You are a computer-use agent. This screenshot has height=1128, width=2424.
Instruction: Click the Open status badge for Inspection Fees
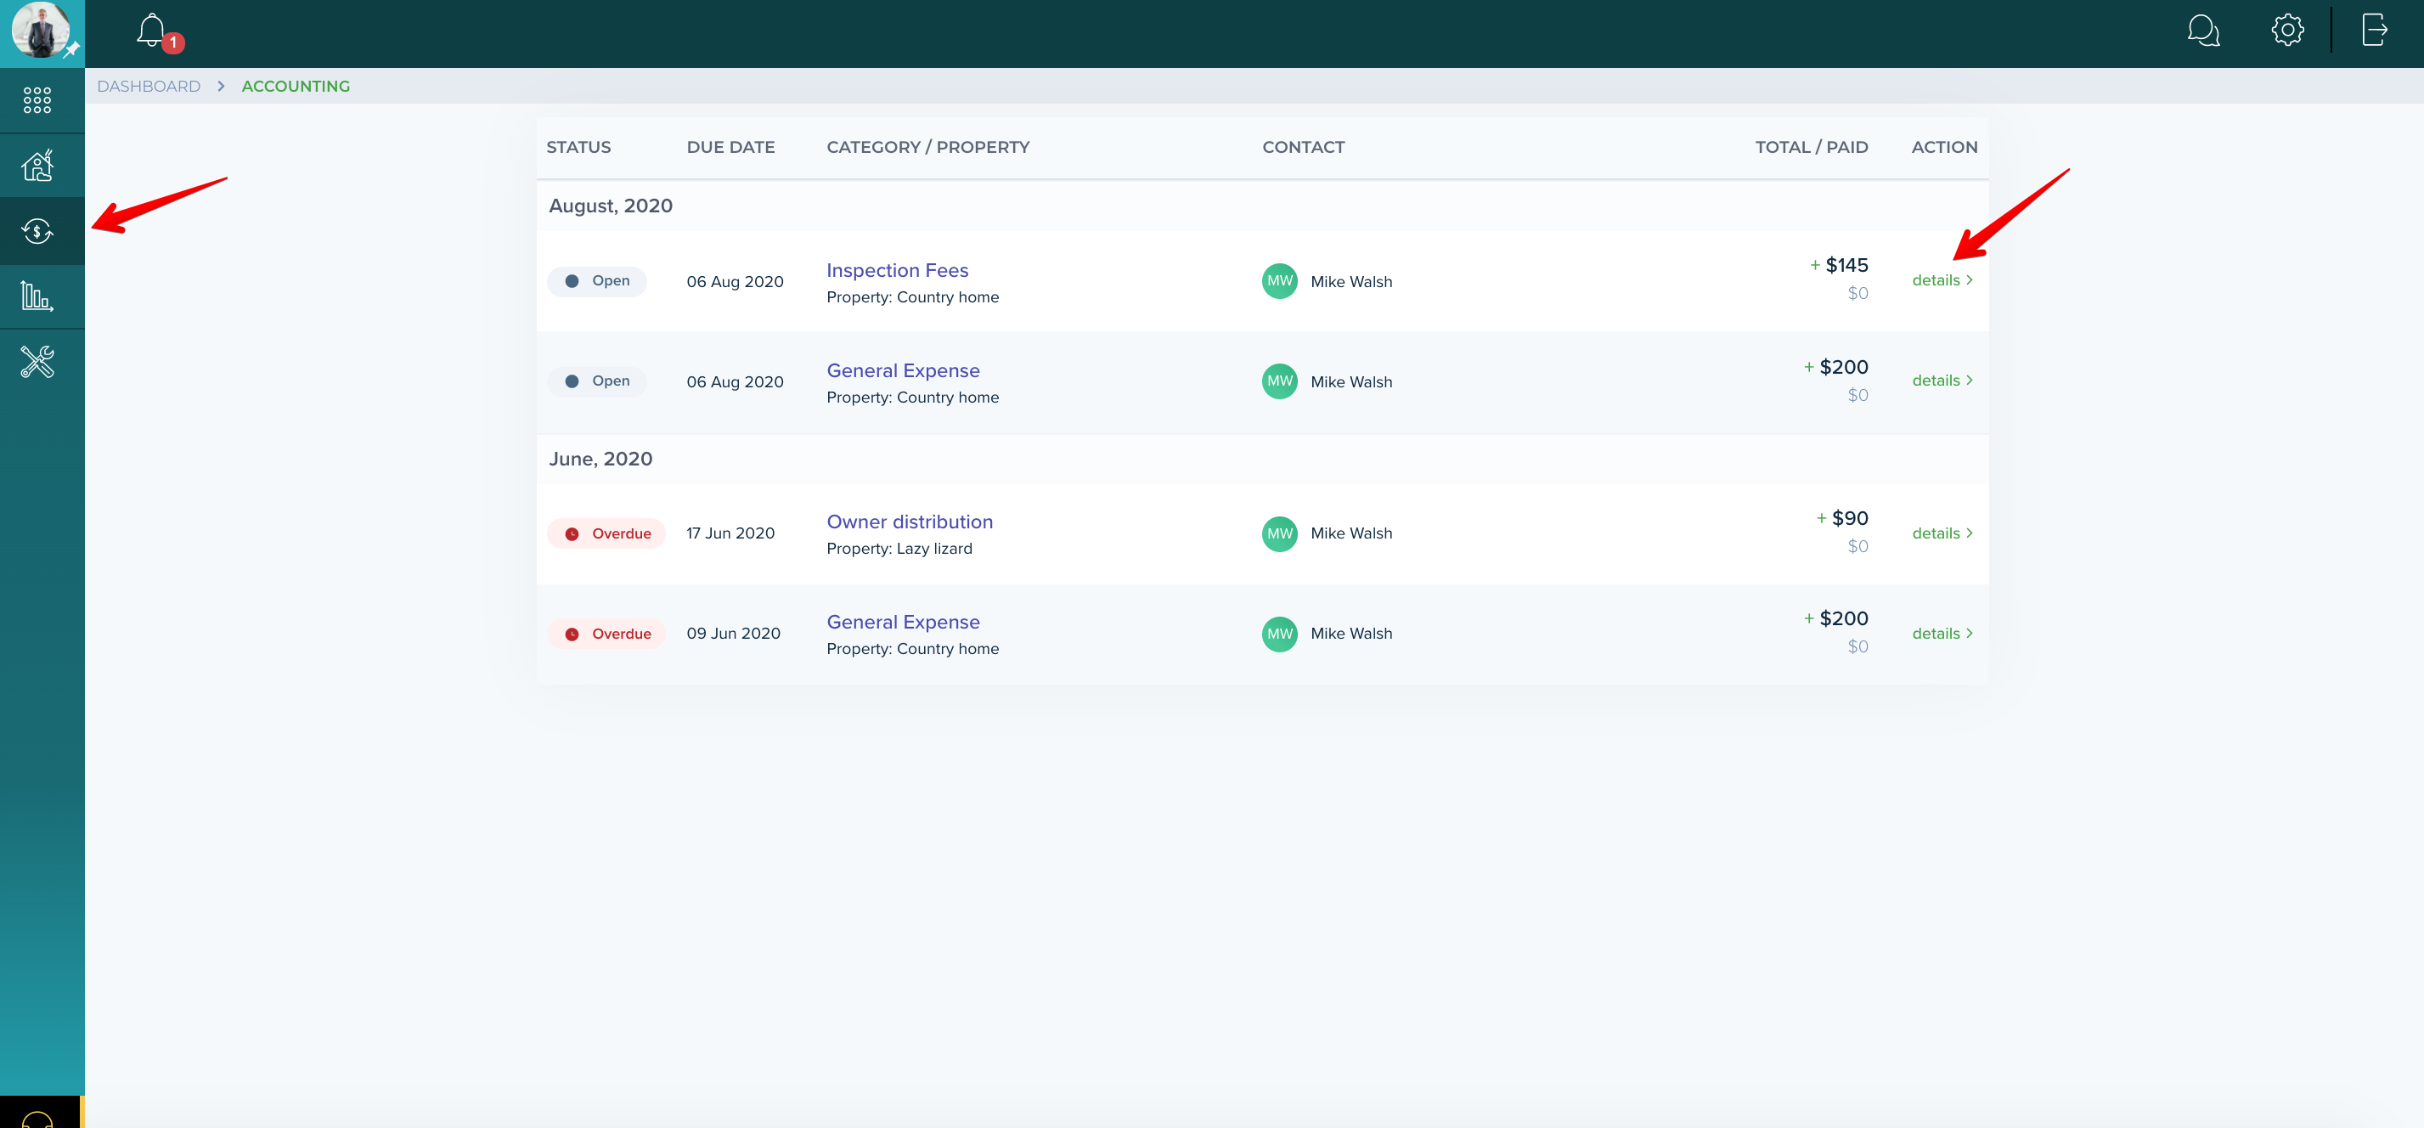tap(596, 280)
